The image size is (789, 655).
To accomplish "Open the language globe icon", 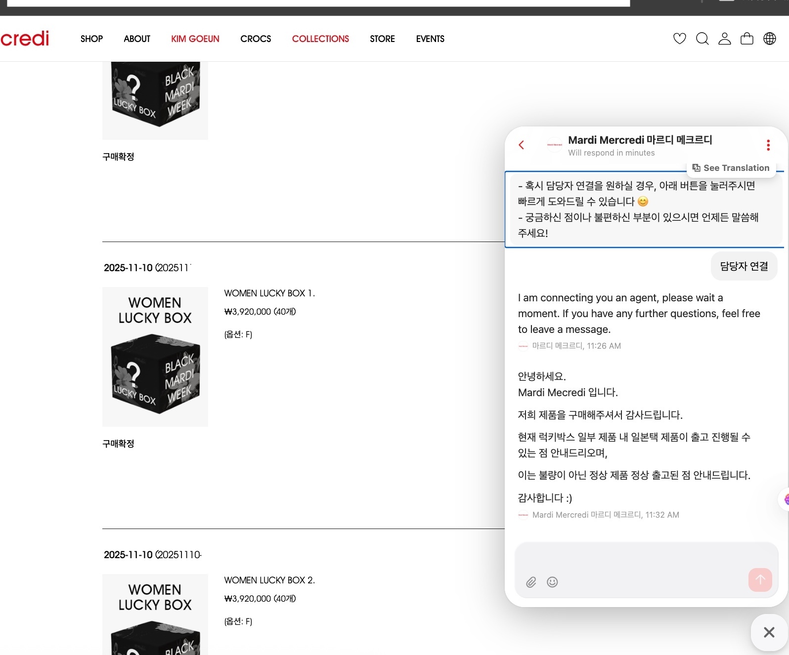I will (770, 39).
